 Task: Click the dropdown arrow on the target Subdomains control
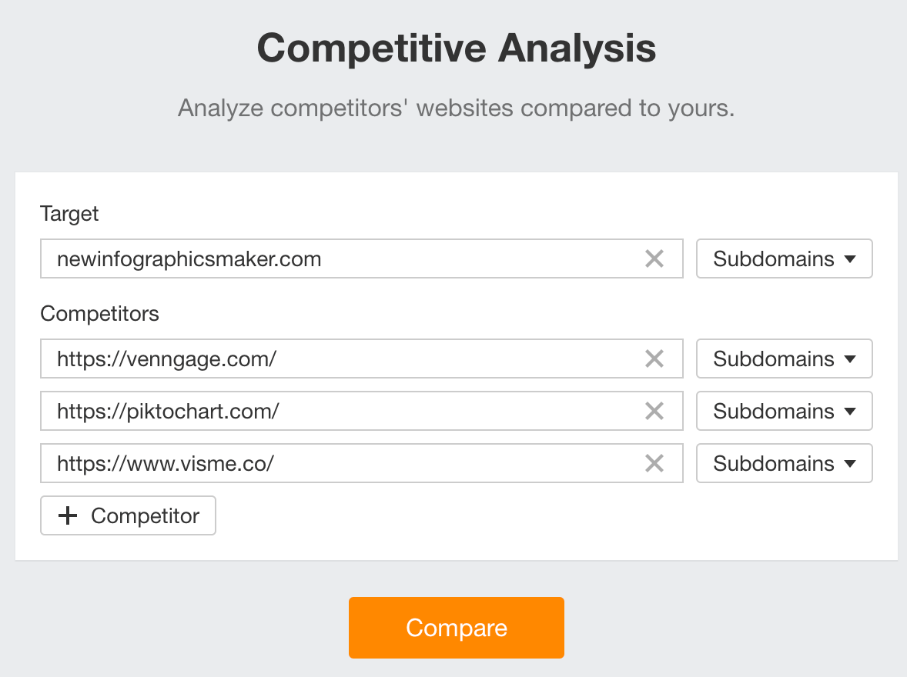coord(849,258)
